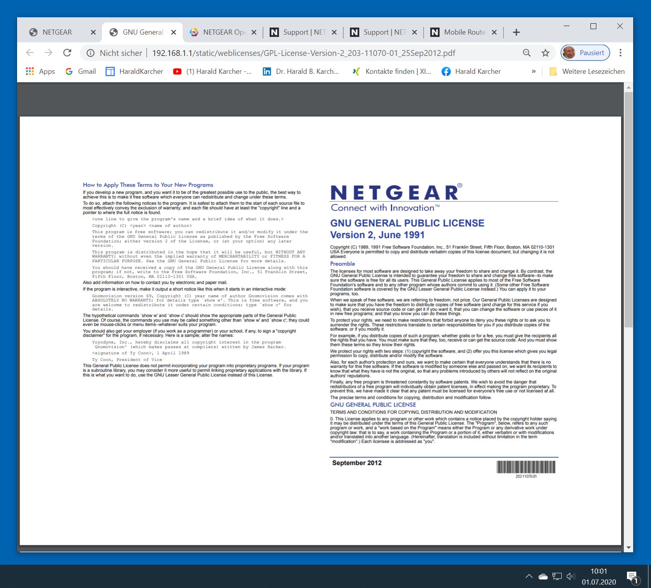Click the Nicht sicher site info icon
The height and width of the screenshot is (588, 651).
[x=90, y=53]
